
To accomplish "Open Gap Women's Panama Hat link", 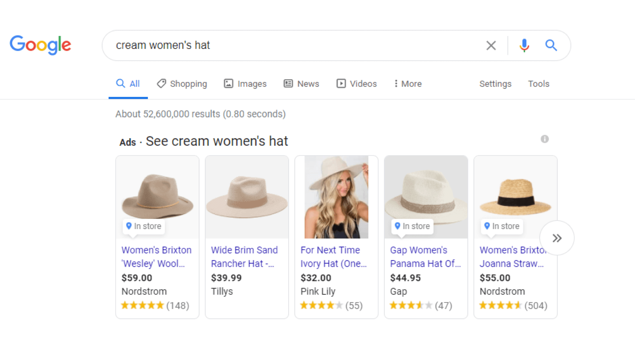I will pyautogui.click(x=425, y=257).
